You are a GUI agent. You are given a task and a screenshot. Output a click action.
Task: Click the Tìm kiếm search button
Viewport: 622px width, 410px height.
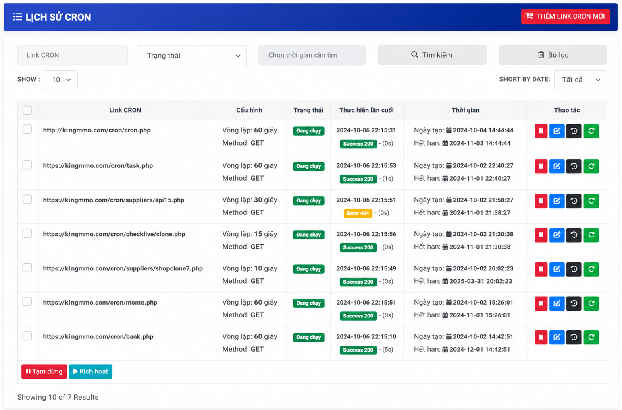[x=432, y=55]
